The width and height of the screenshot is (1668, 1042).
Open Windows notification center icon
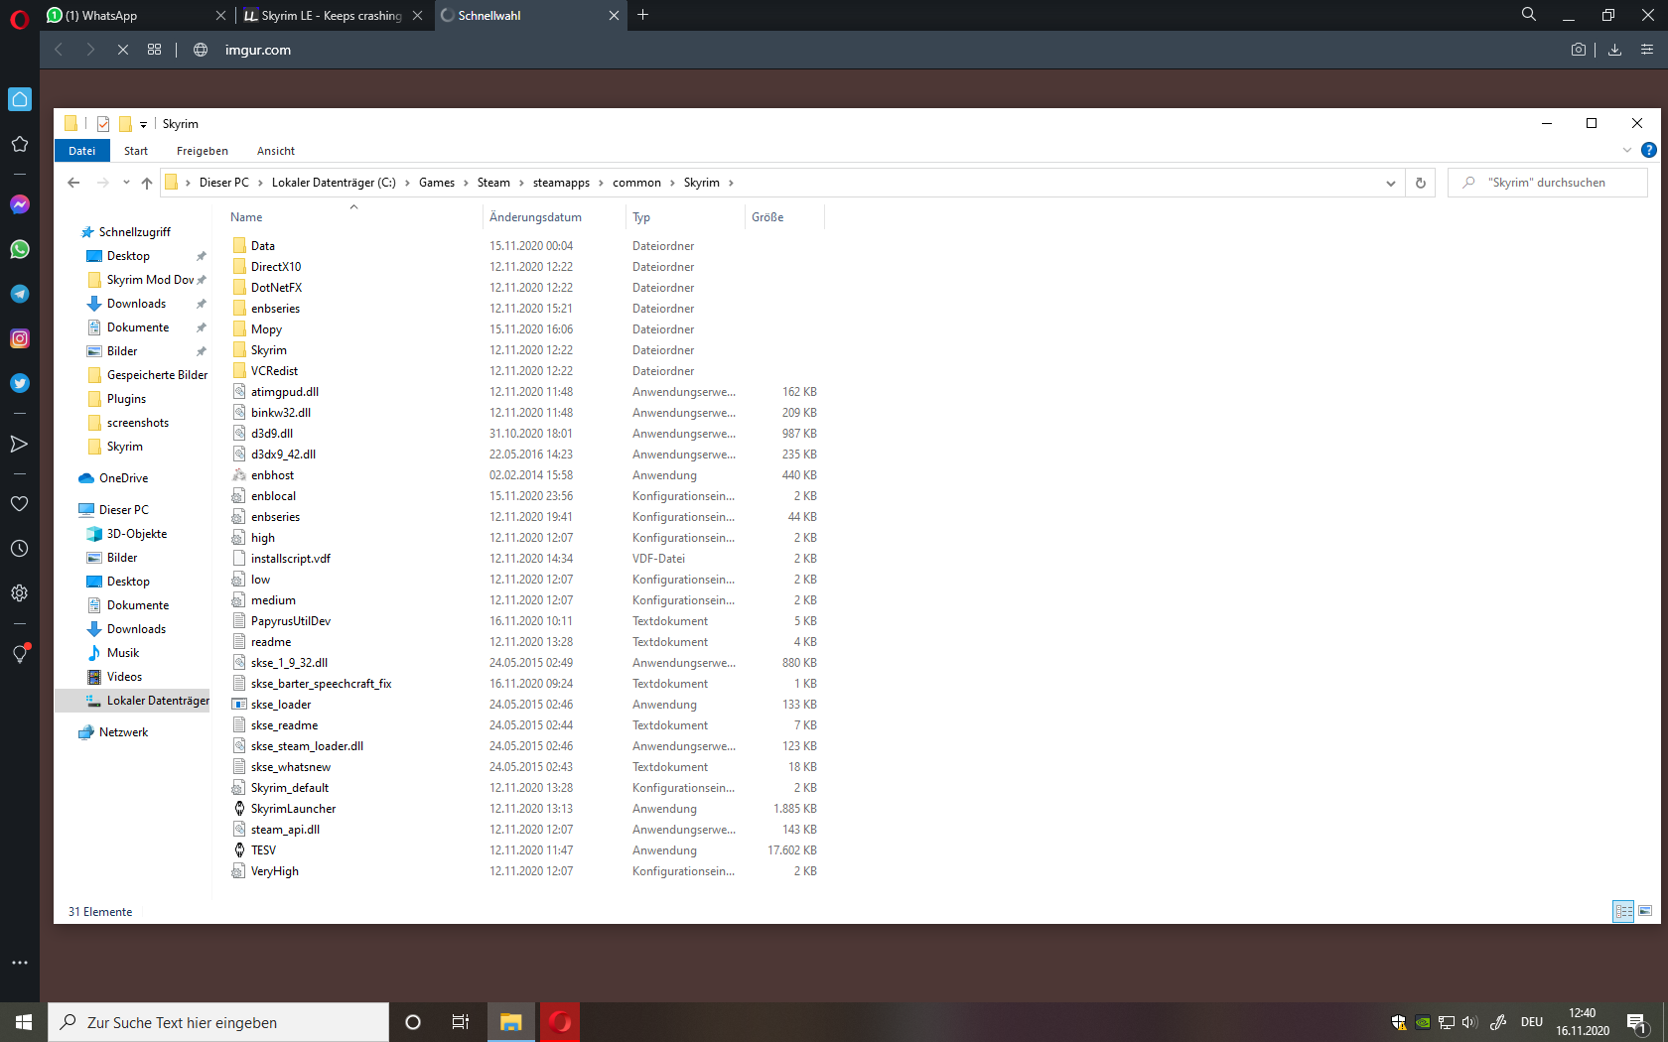click(1638, 1022)
